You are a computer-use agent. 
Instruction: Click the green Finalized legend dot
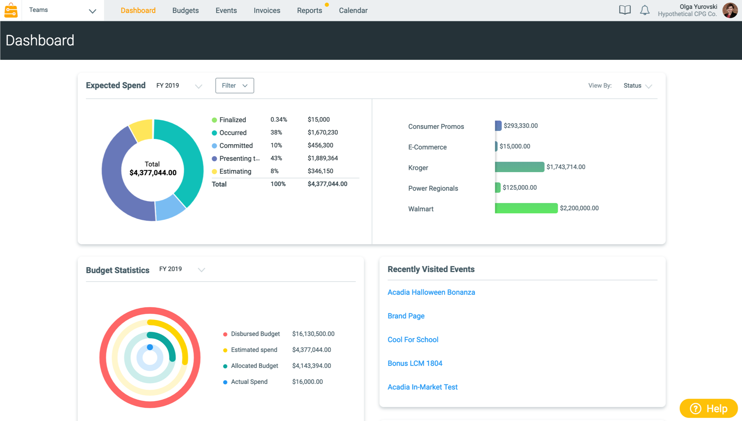point(214,120)
